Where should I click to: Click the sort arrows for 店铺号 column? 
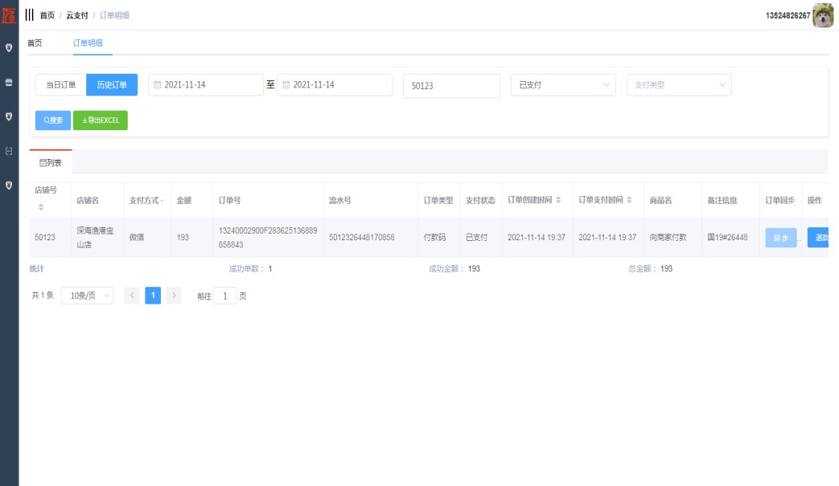tap(41, 207)
